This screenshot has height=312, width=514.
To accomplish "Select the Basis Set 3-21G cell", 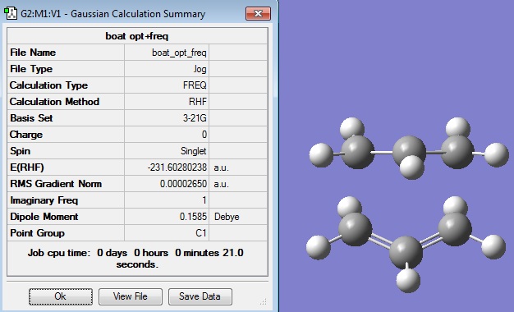I will click(x=167, y=118).
